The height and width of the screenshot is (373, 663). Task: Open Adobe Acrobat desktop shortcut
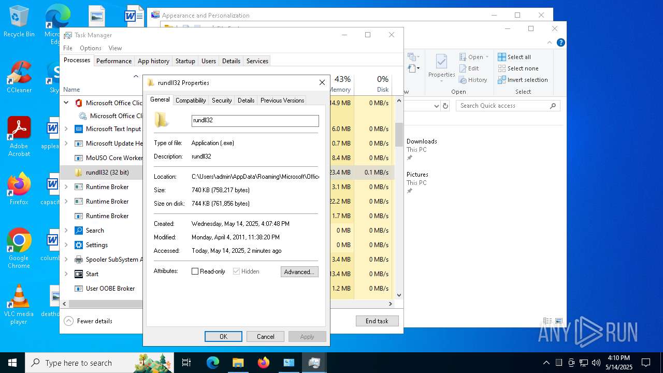(x=19, y=136)
